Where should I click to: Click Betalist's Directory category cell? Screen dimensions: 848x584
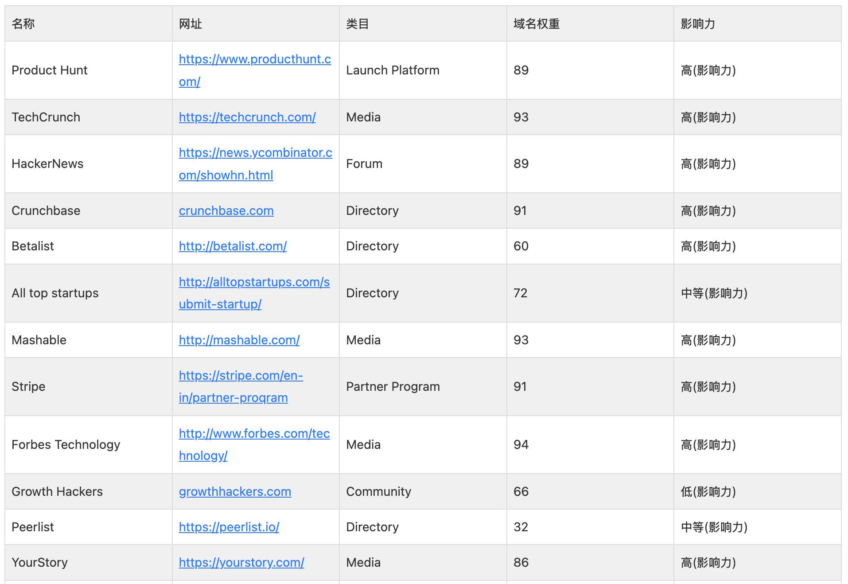[423, 246]
